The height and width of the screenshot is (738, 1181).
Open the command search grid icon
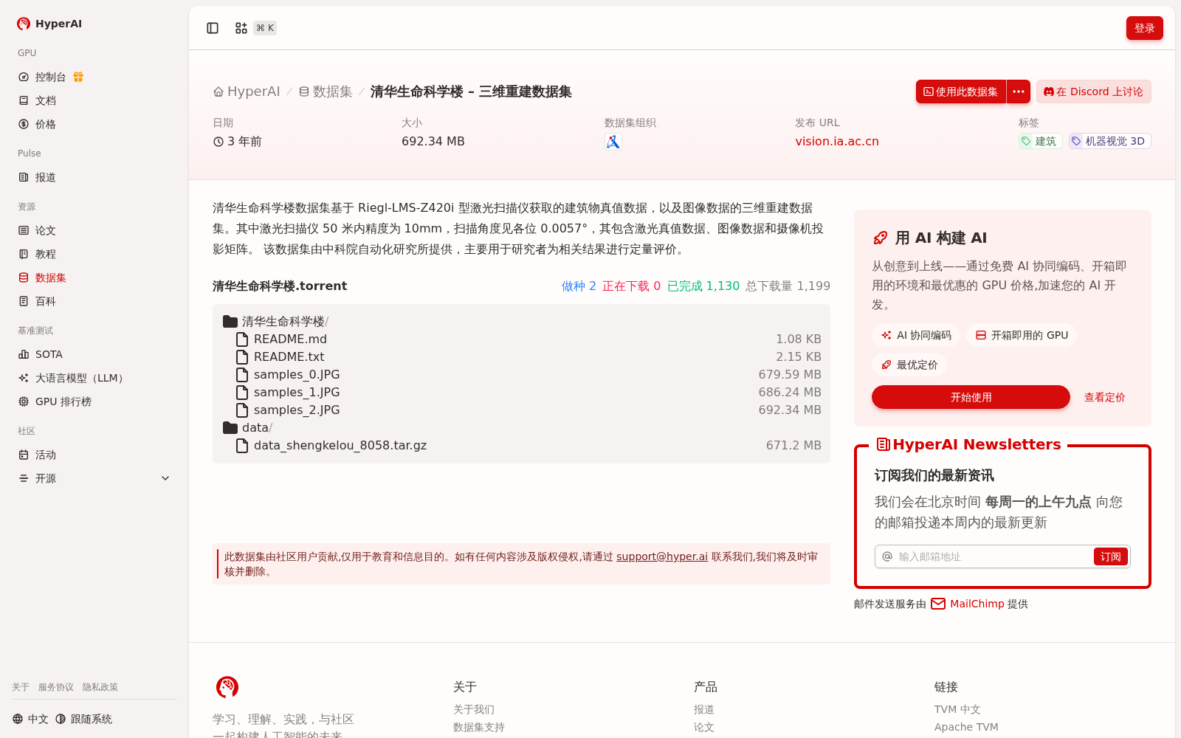tap(241, 28)
